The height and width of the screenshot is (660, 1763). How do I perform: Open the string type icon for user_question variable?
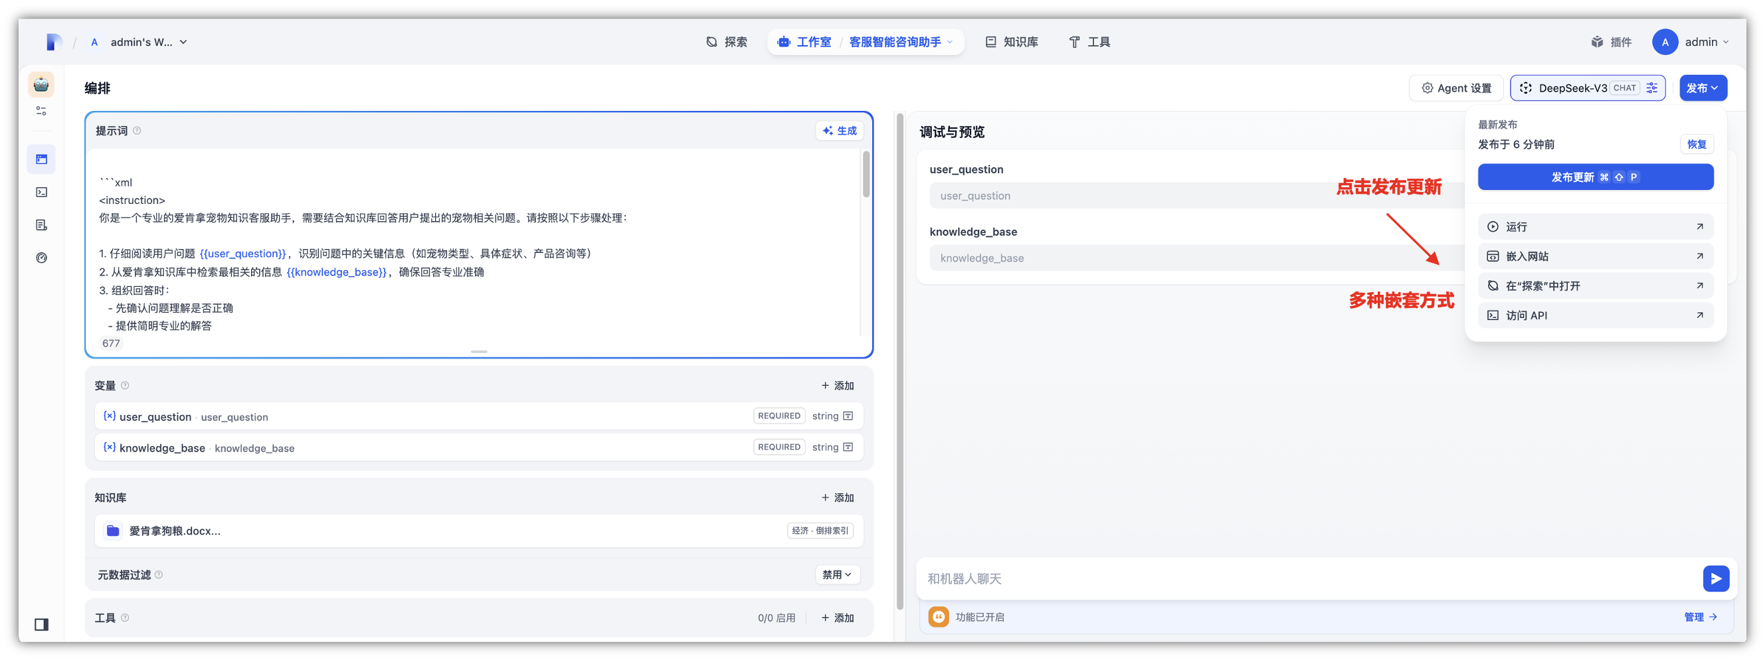(848, 415)
